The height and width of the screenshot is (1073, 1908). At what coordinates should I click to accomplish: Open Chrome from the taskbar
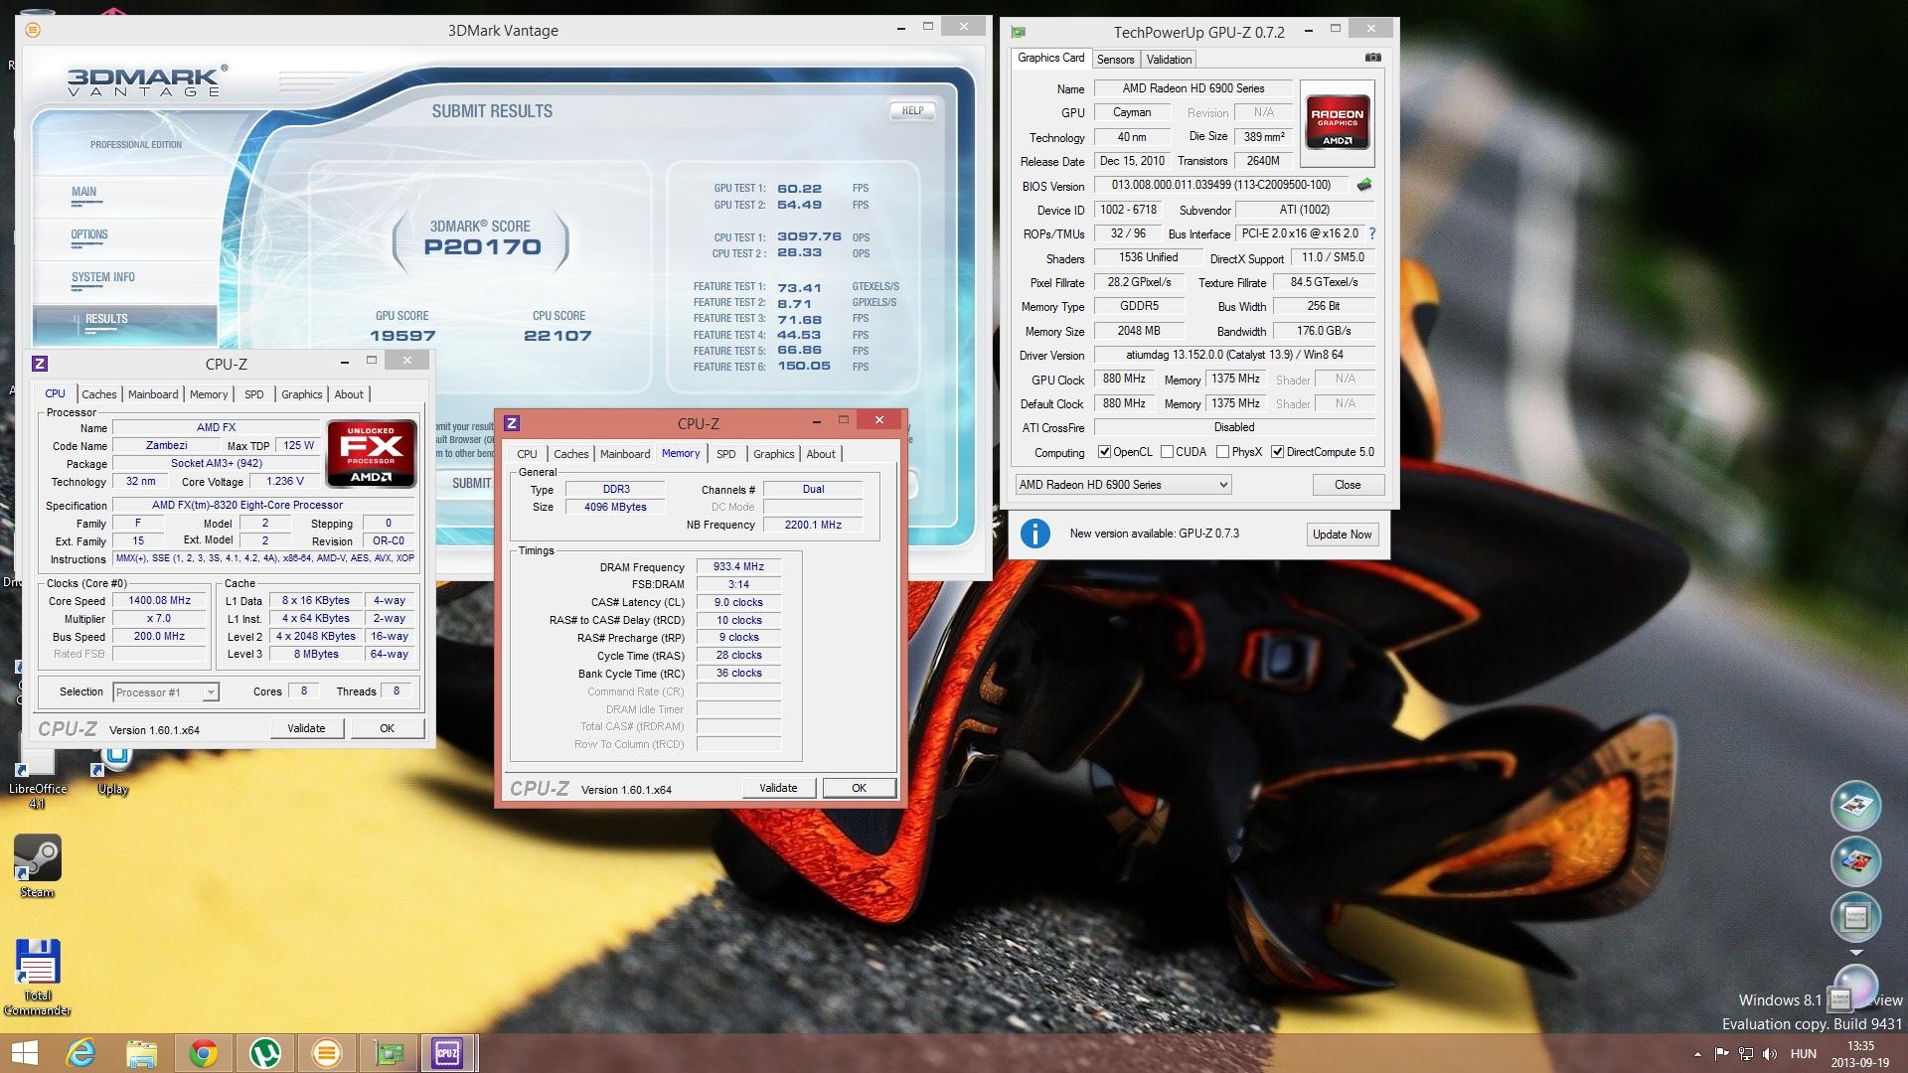pyautogui.click(x=204, y=1052)
